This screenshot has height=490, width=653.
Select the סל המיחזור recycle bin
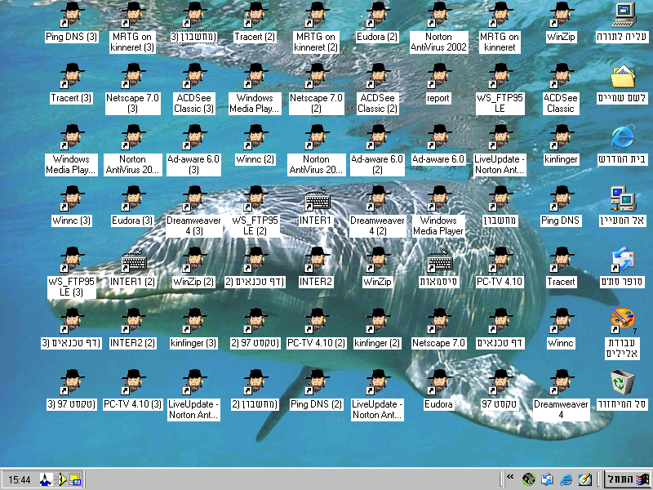(x=622, y=390)
